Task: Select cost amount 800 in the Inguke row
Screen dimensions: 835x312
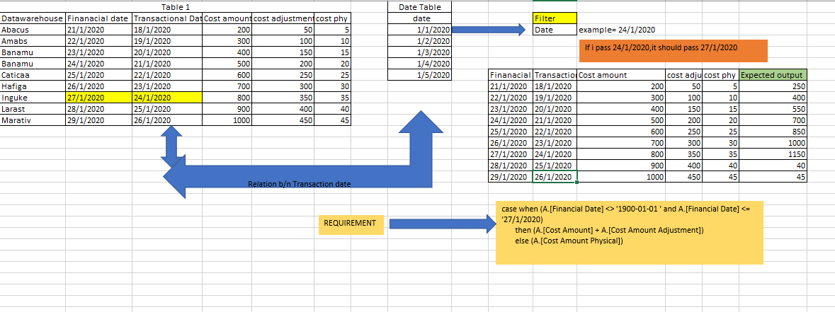Action: tap(227, 98)
